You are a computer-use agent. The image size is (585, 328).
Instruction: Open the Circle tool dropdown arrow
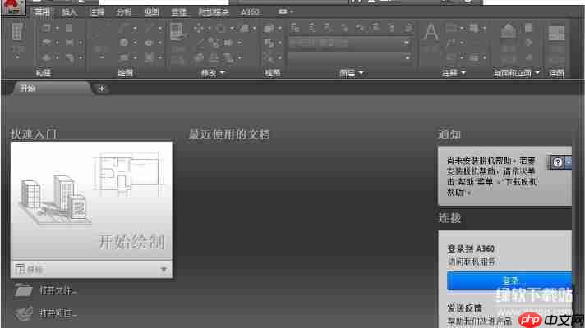click(135, 43)
